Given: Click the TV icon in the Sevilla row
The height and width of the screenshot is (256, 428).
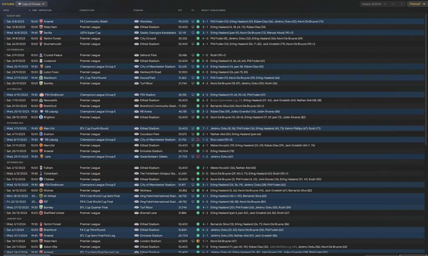Looking at the screenshot, I should (x=193, y=33).
